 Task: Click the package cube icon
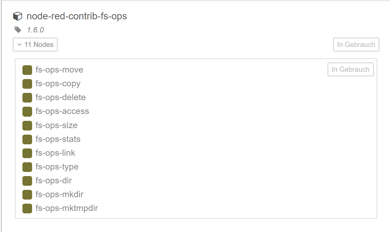point(17,16)
